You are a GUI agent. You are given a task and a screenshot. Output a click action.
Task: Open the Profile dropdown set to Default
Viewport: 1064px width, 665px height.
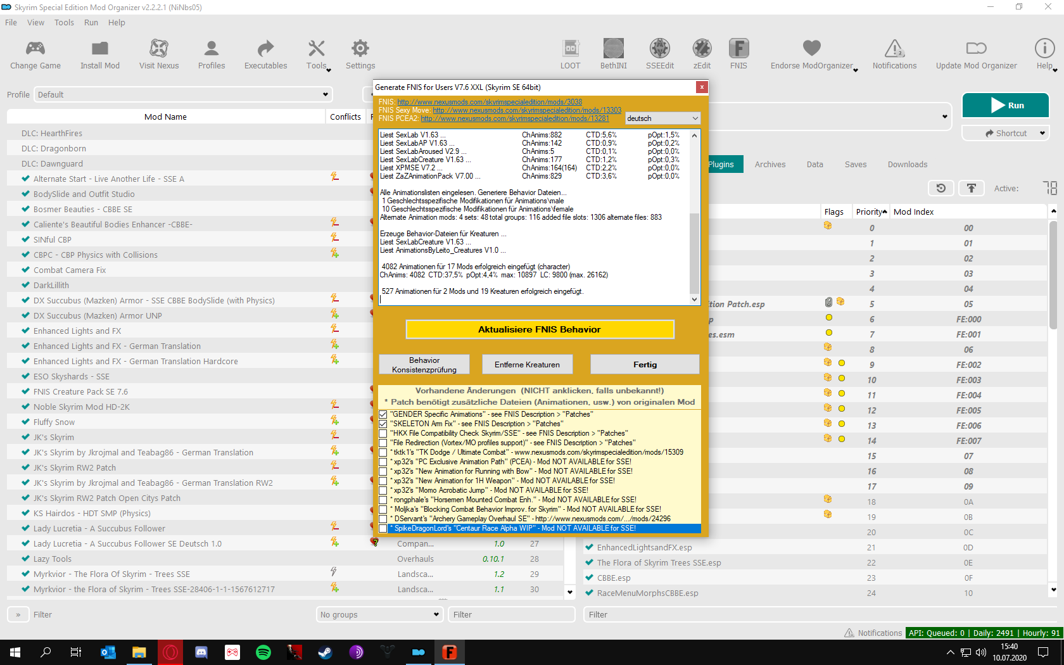click(183, 94)
